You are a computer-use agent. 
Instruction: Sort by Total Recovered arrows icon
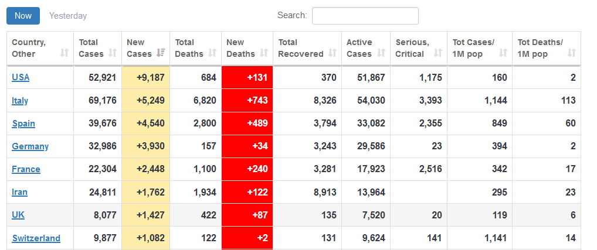click(333, 53)
